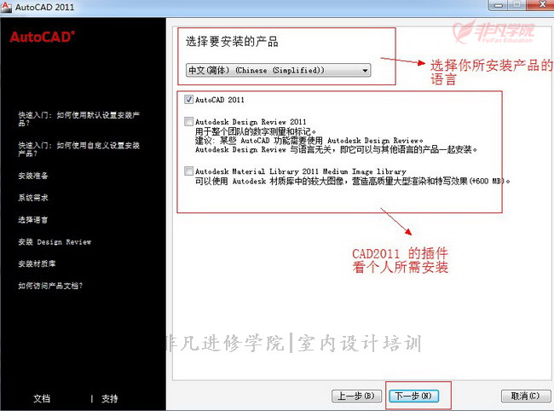Open 如何访问产品文档 help topic
This screenshot has height=411, width=554.
pos(50,286)
